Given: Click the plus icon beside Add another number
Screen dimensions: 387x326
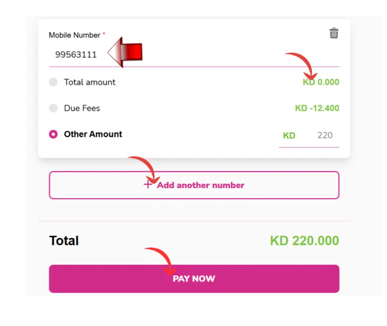Looking at the screenshot, I should [147, 185].
